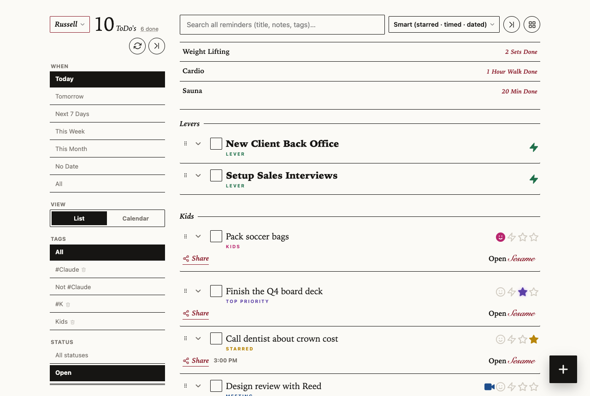Click the 6 done link

[149, 29]
